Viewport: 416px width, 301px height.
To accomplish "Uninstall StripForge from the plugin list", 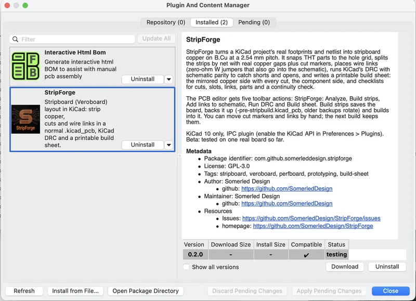I will [142, 145].
